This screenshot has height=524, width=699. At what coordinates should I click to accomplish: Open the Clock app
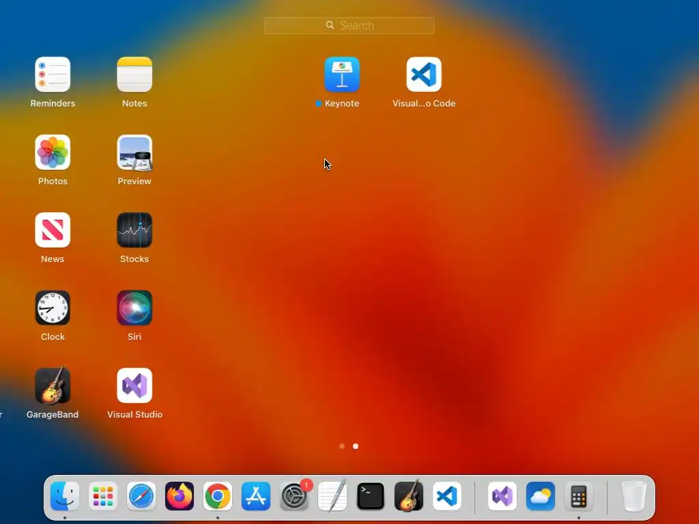click(53, 308)
